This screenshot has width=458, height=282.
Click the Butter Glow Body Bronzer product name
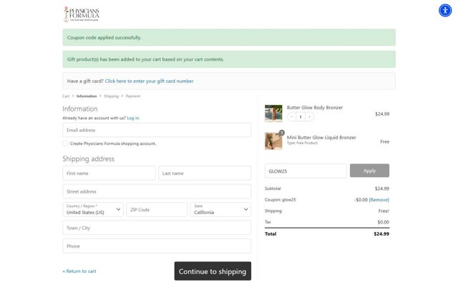(315, 108)
